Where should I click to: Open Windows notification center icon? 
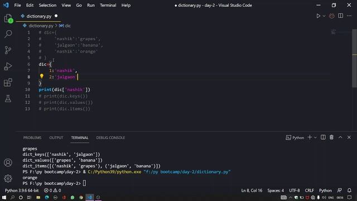pos(350,197)
